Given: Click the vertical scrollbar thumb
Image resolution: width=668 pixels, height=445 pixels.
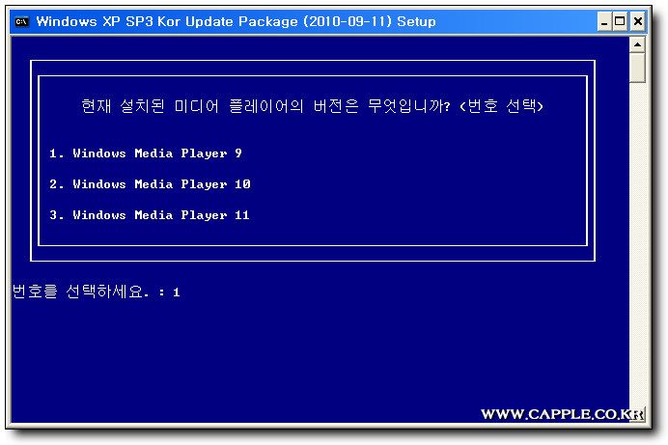Looking at the screenshot, I should [x=637, y=68].
